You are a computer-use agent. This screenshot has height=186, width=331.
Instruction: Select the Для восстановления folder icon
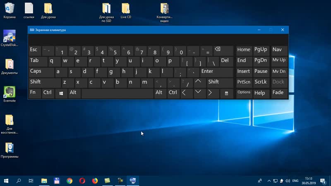coord(9,124)
